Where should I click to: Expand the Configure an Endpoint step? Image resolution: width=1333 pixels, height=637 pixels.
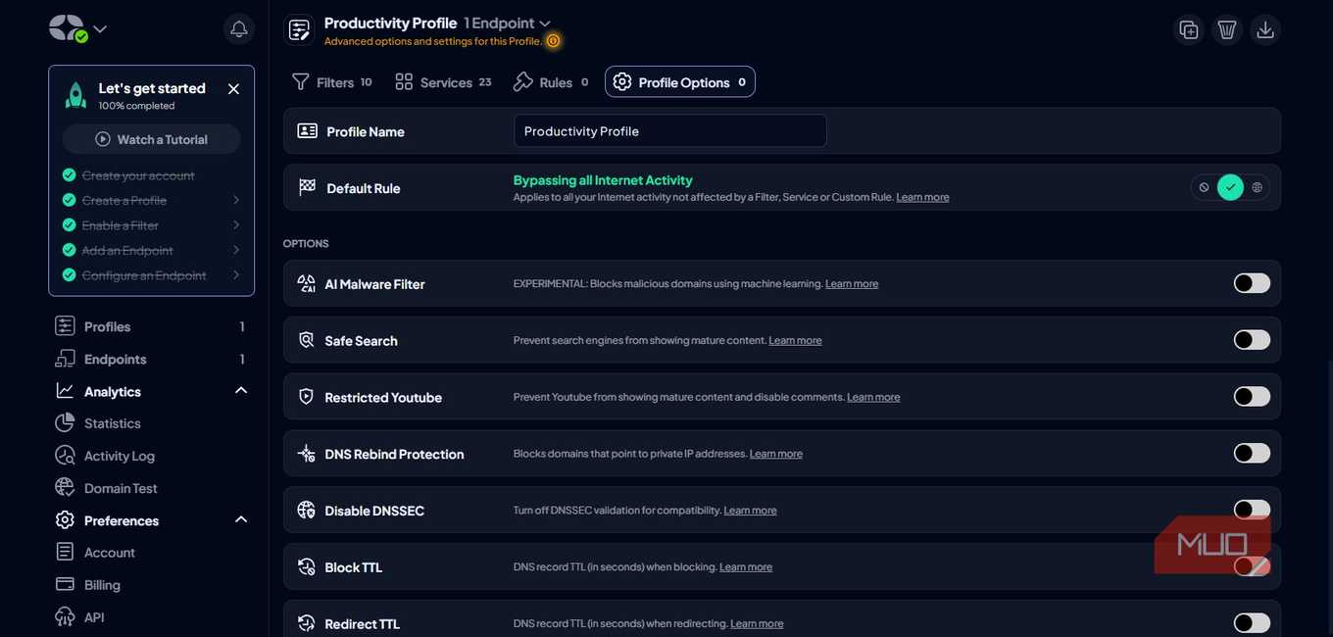pyautogui.click(x=236, y=275)
